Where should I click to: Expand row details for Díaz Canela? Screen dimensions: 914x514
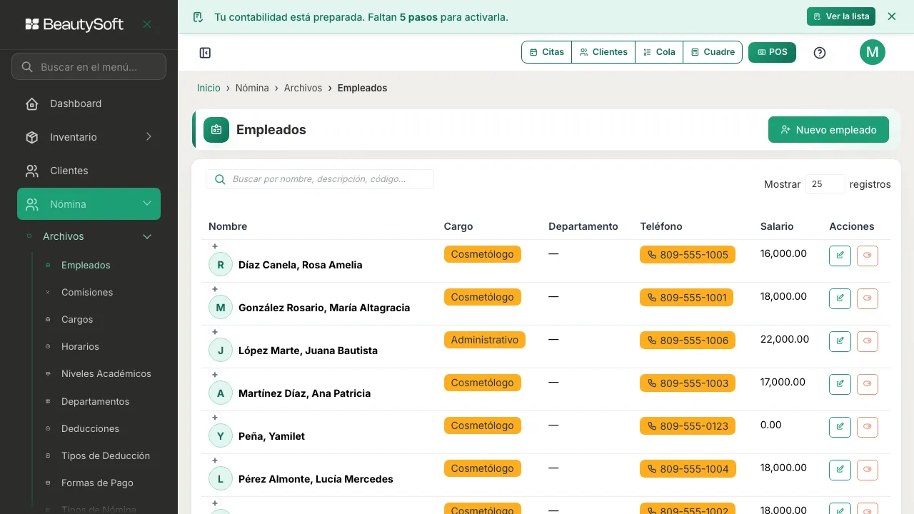215,246
